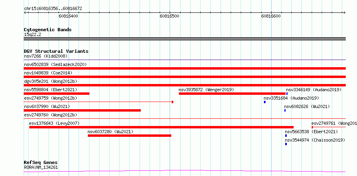Select the nsv1049839 (Coe2014) variant label
Image resolution: width=357 pixels, height=176 pixels.
click(48, 73)
